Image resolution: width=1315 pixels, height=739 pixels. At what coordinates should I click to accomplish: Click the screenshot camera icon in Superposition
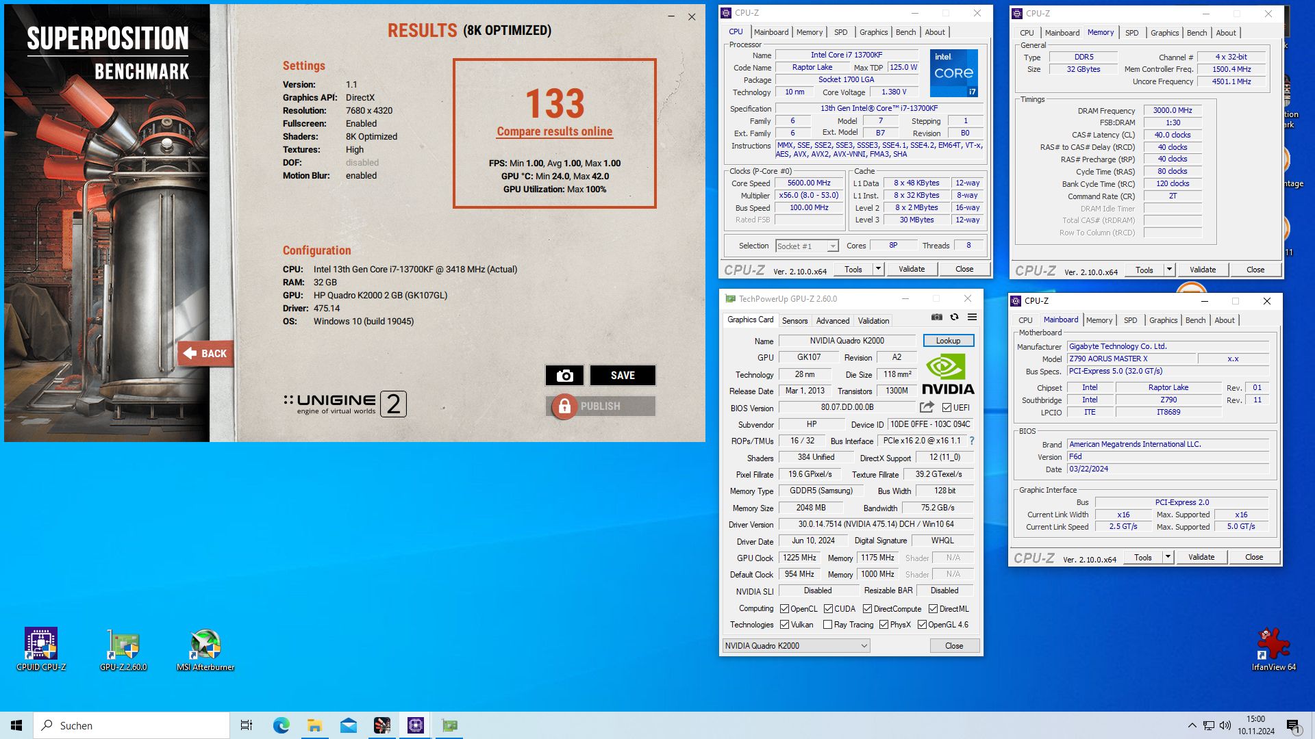[564, 375]
